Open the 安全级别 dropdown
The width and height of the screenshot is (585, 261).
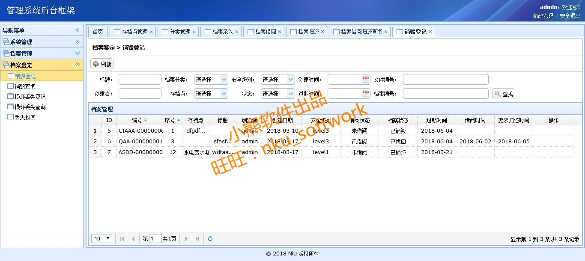coord(291,80)
